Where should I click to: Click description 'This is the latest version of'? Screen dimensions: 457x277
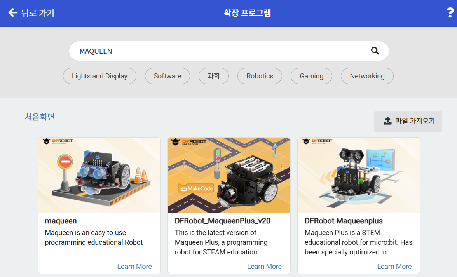pyautogui.click(x=215, y=233)
